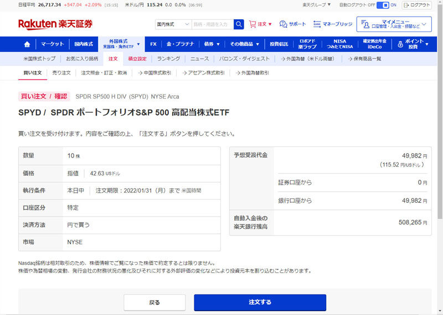This screenshot has width=443, height=315.
Task: Expand the その他商品 navigation dropdown
Action: pyautogui.click(x=244, y=44)
